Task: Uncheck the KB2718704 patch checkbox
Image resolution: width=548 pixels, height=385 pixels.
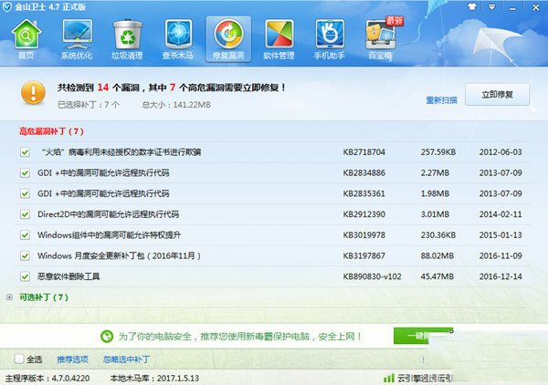Action: coord(25,152)
